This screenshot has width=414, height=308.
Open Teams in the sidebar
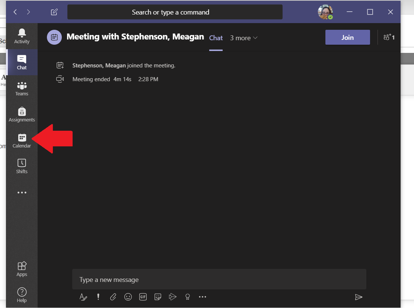[x=22, y=89]
